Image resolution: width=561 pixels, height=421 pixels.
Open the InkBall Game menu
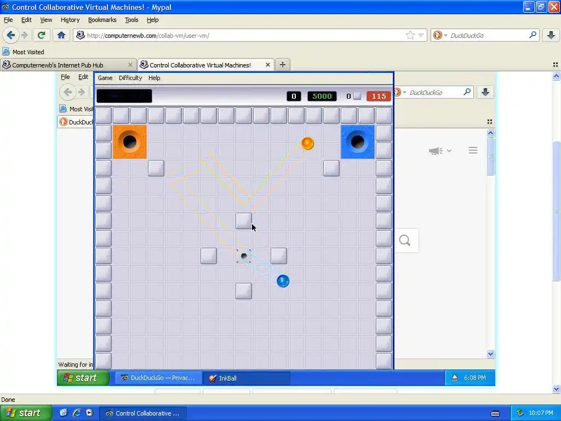[x=105, y=78]
